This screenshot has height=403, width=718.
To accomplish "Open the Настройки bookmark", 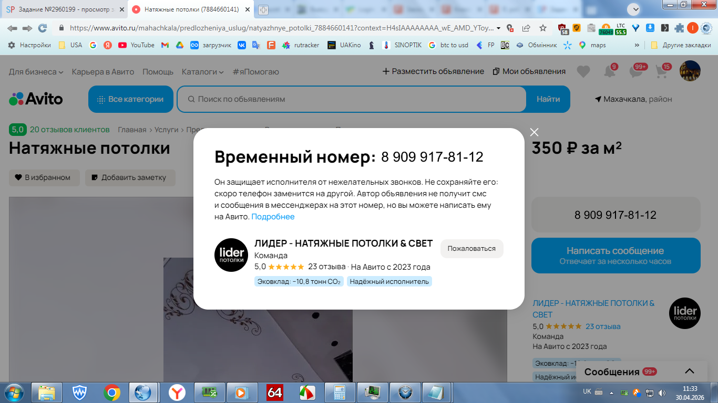I will (29, 45).
